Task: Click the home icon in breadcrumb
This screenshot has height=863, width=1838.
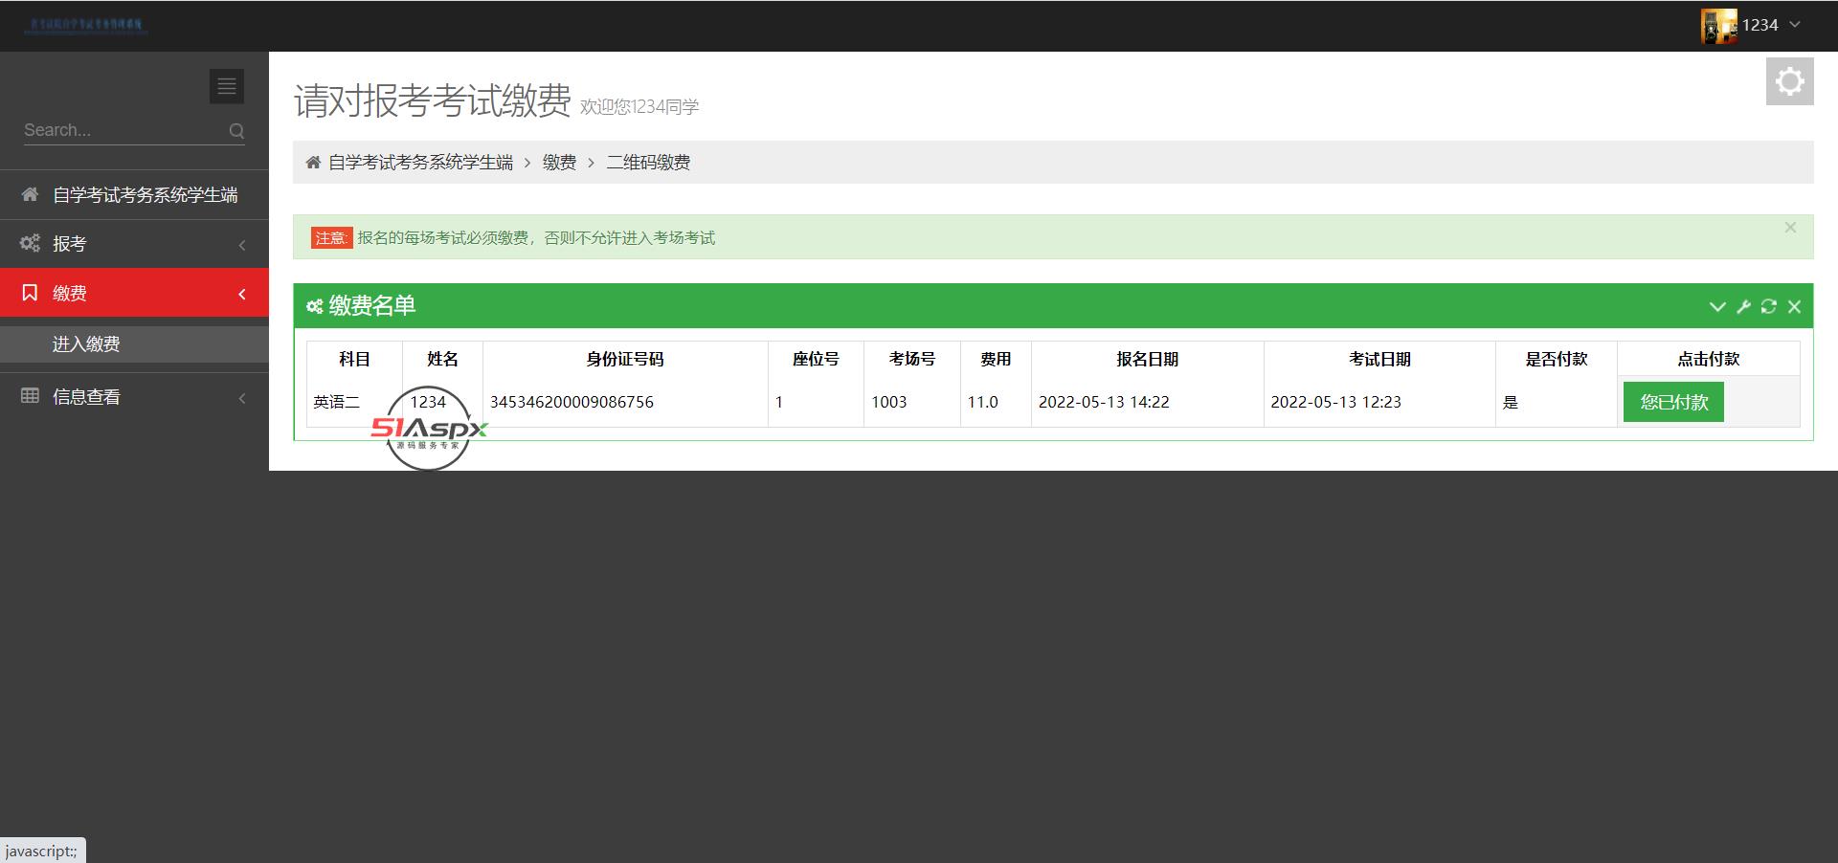Action: coord(313,163)
